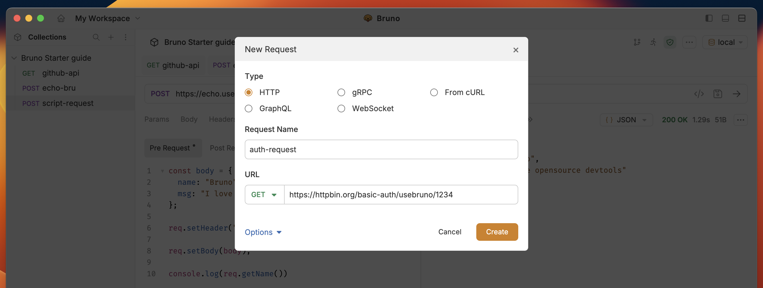This screenshot has height=288, width=763.
Task: Open the collection more-options ellipsis button
Action: (689, 42)
